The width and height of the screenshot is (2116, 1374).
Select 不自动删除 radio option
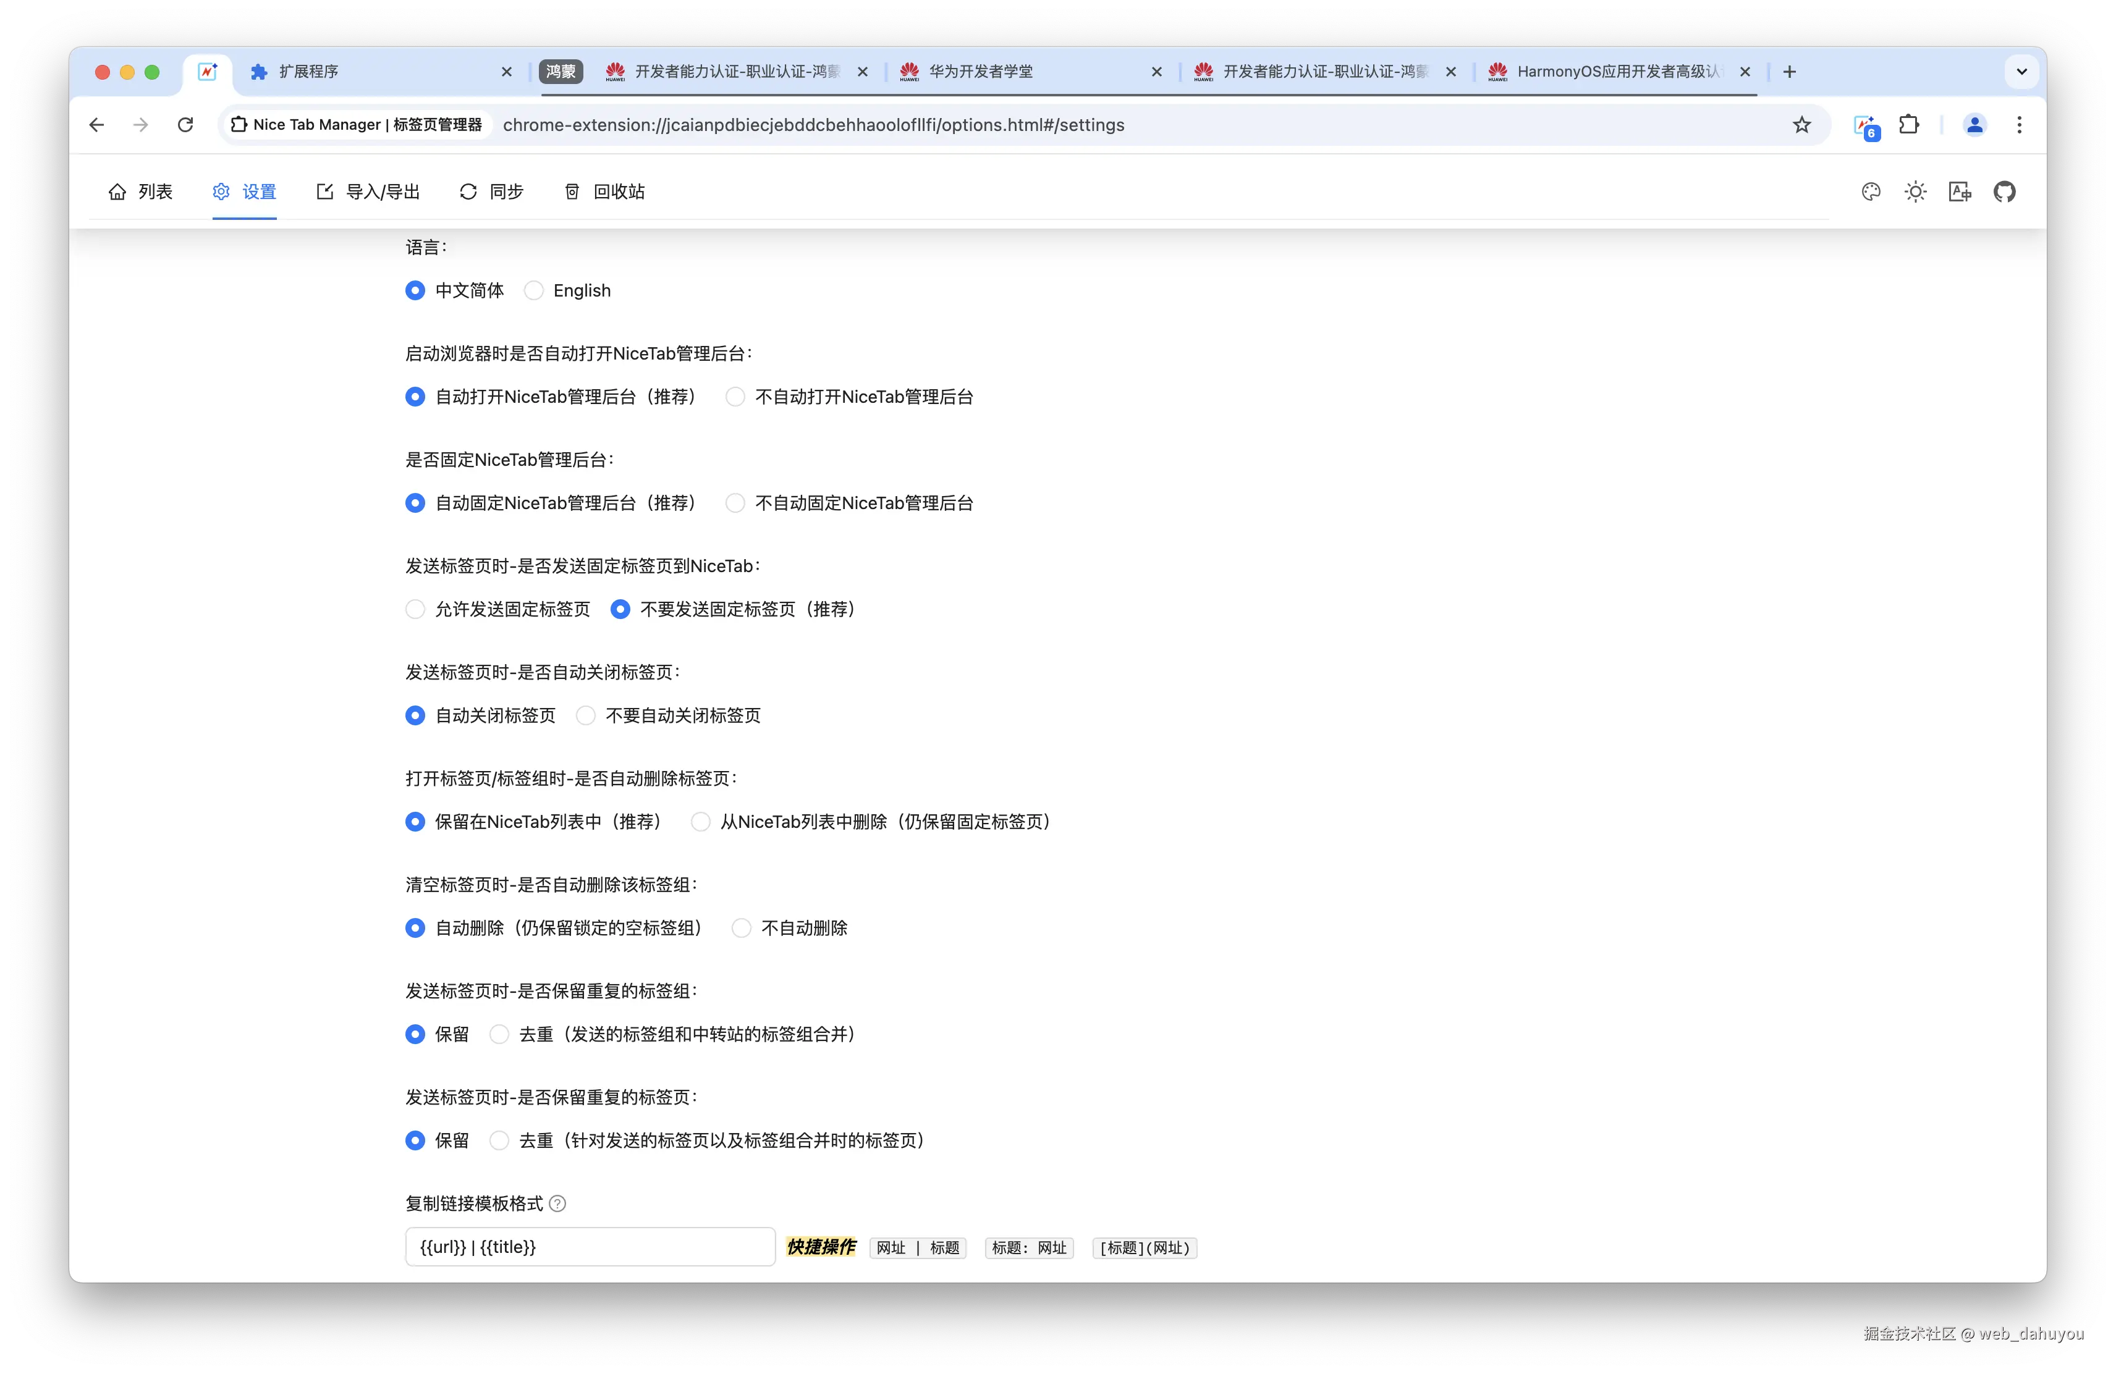742,928
